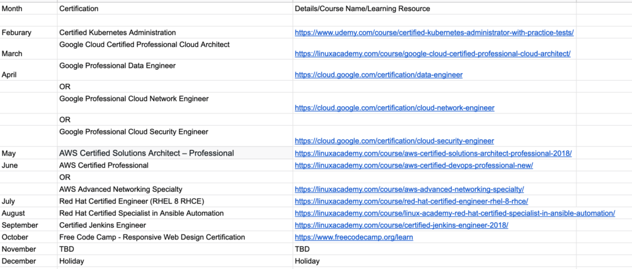The image size is (632, 269).
Task: Select the 'August' month cell
Action: pos(28,213)
